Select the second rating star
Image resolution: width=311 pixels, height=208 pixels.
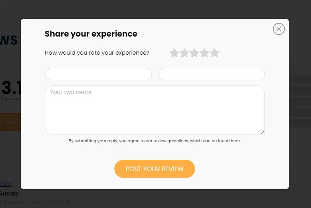tap(184, 53)
